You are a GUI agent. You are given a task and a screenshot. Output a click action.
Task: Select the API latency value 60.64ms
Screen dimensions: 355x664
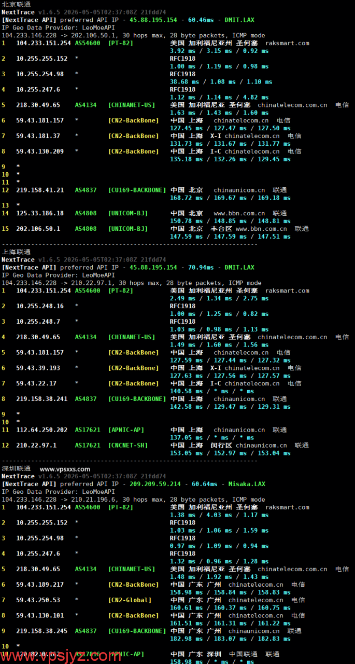click(x=204, y=484)
